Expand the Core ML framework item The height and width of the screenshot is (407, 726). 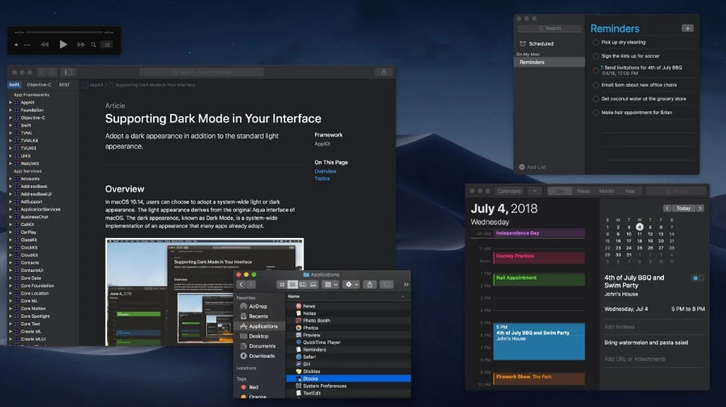point(11,301)
